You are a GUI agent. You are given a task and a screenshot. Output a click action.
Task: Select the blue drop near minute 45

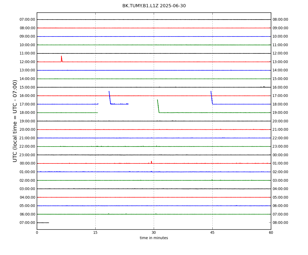pos(212,97)
